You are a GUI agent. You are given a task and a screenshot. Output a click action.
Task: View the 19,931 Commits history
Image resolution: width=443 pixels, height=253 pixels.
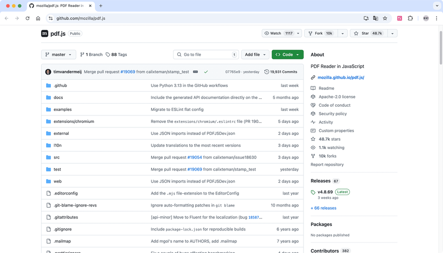(281, 72)
